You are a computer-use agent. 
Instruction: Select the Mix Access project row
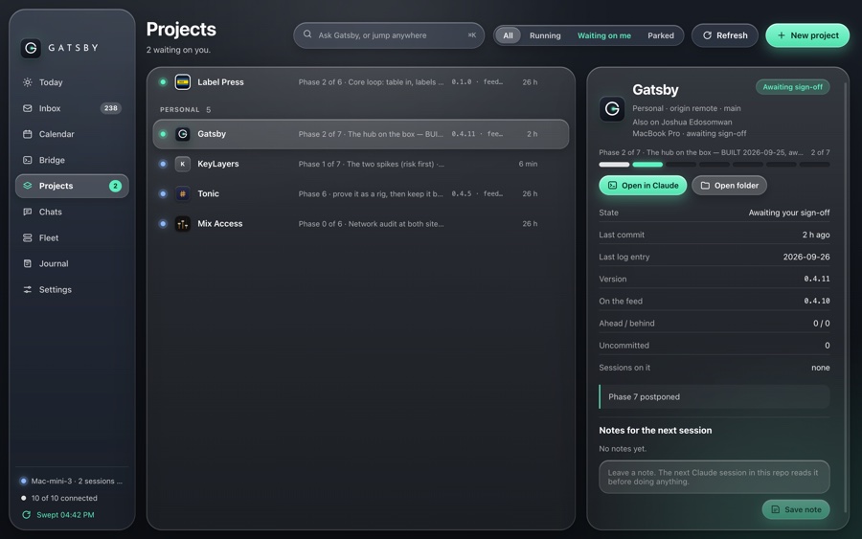point(361,224)
